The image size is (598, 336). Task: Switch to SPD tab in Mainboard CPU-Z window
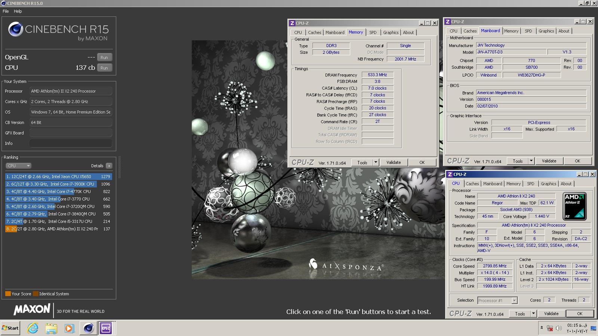(528, 31)
